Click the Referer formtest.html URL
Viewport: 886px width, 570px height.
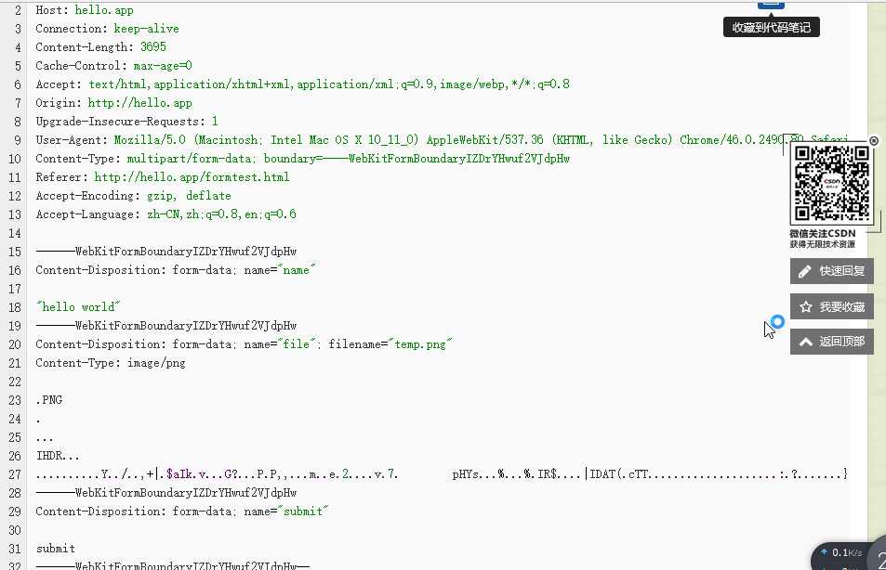(192, 177)
